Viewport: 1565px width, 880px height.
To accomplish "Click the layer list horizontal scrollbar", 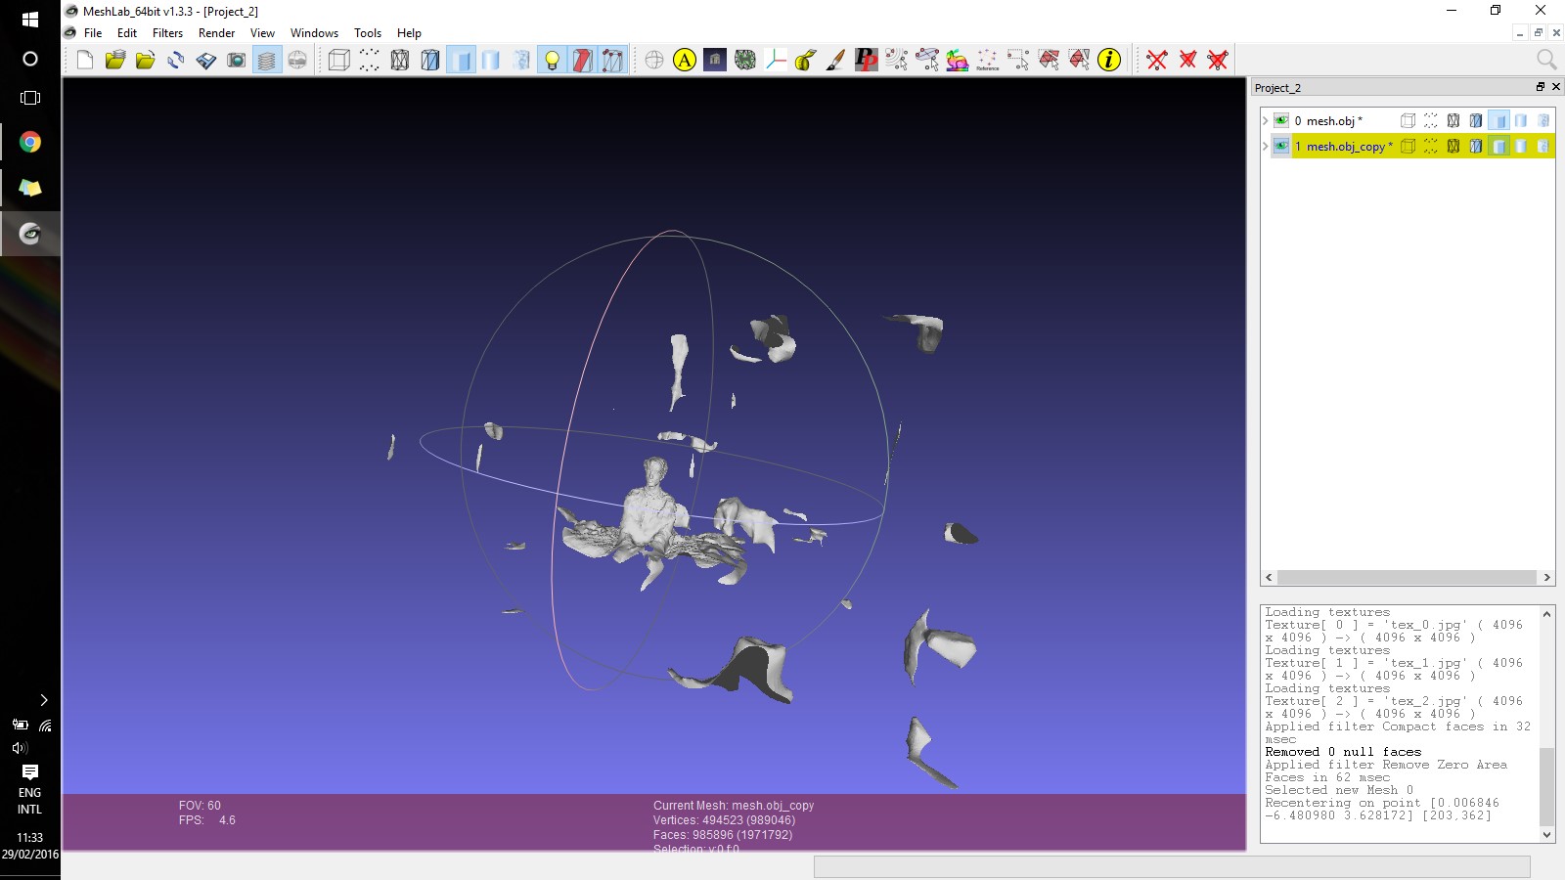I will [x=1407, y=578].
